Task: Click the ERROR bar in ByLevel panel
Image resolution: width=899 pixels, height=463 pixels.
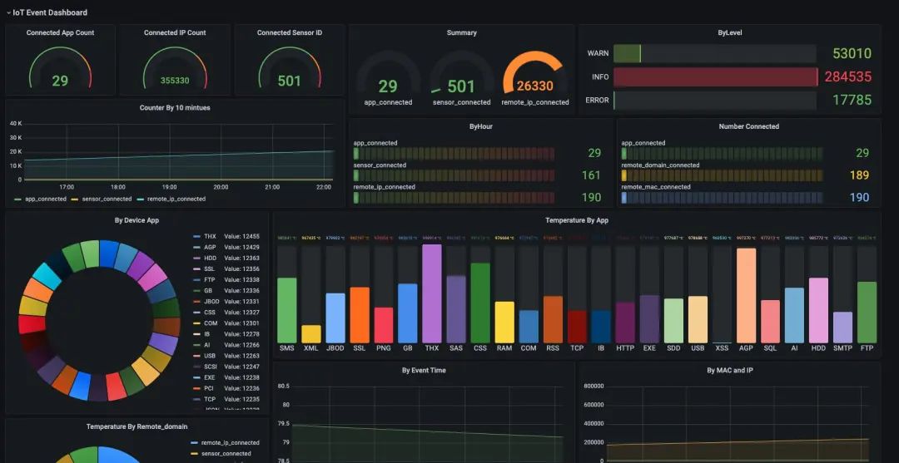Action: pos(714,100)
